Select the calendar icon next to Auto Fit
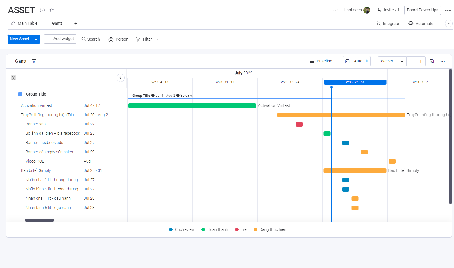This screenshot has height=268, width=454. tap(347, 61)
